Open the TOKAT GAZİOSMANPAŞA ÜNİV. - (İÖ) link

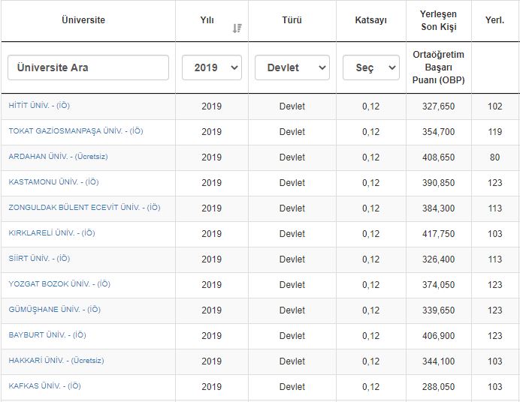tap(76, 131)
